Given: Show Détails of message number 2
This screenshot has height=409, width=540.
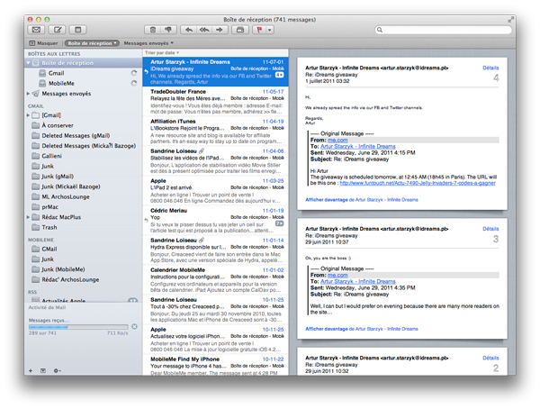Looking at the screenshot, I should pyautogui.click(x=490, y=358).
